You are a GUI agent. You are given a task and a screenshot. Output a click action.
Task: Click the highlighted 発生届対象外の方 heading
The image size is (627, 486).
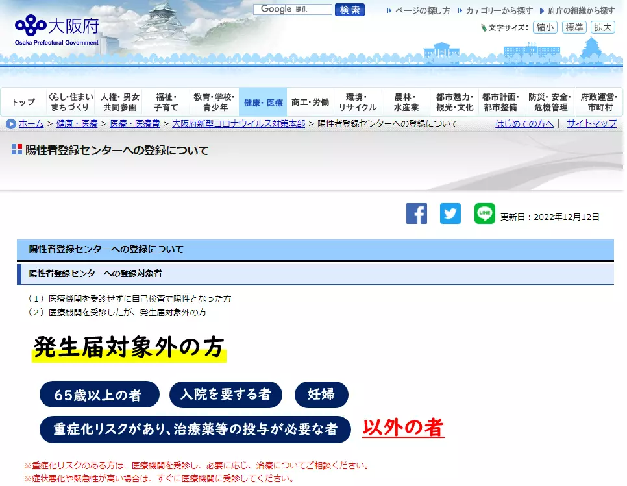129,347
